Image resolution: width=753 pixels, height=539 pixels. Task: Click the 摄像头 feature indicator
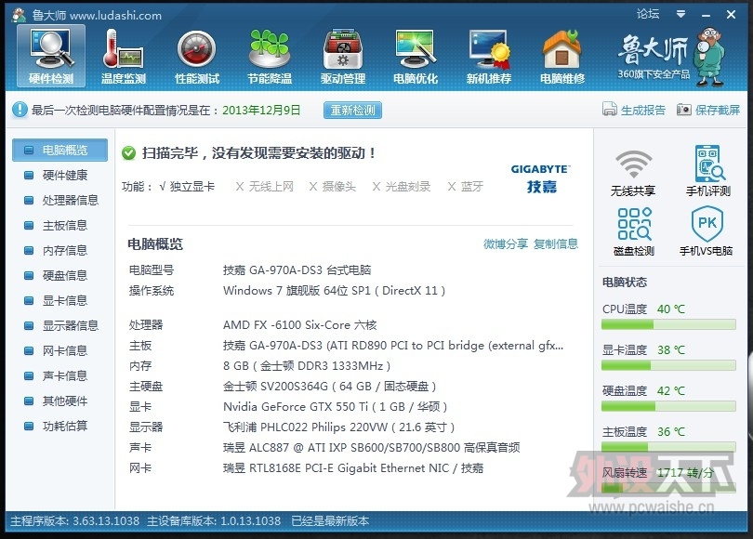point(332,186)
